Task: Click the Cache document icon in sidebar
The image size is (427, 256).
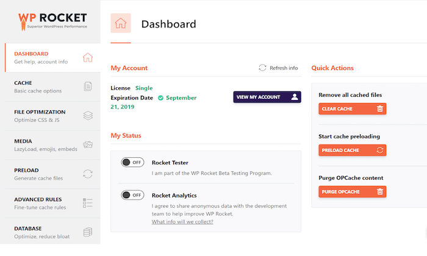Action: (x=88, y=87)
